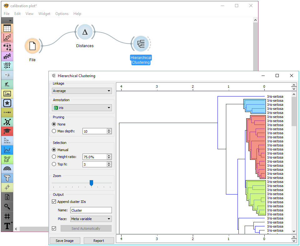
Task: Select the Height ratio selection mode
Action: (55, 157)
